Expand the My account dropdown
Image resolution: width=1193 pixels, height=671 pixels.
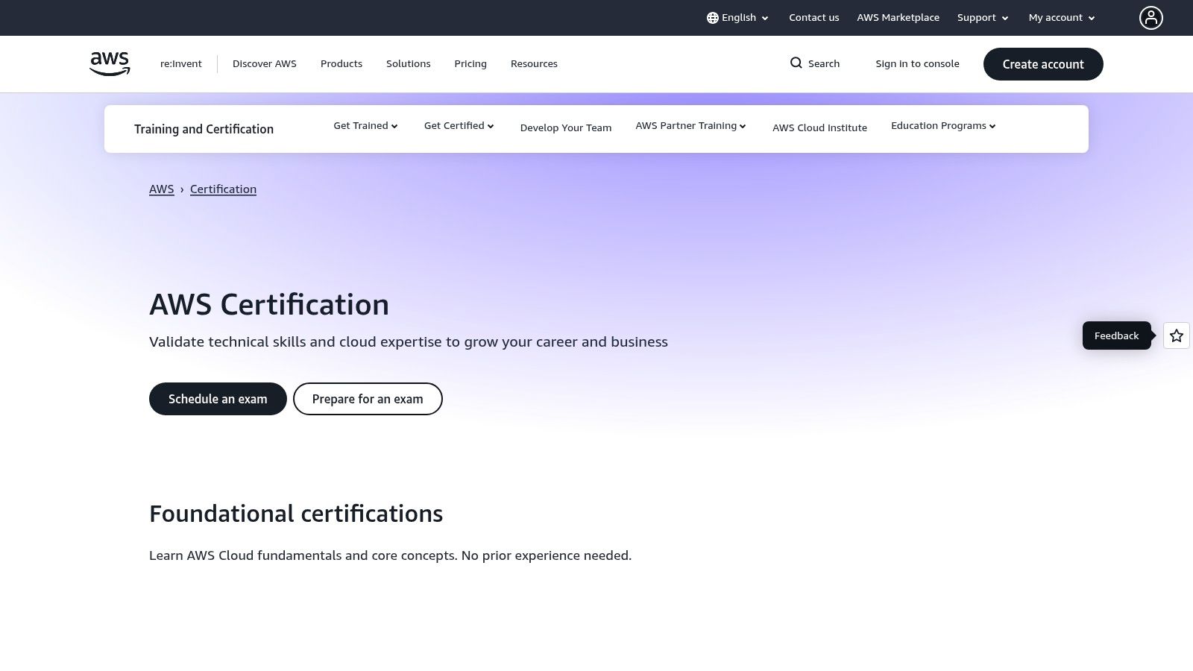point(1060,17)
